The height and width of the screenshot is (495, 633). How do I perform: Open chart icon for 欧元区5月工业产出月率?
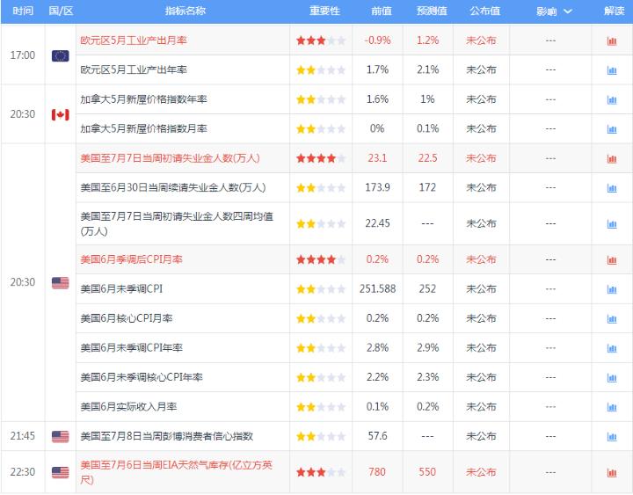tap(612, 40)
